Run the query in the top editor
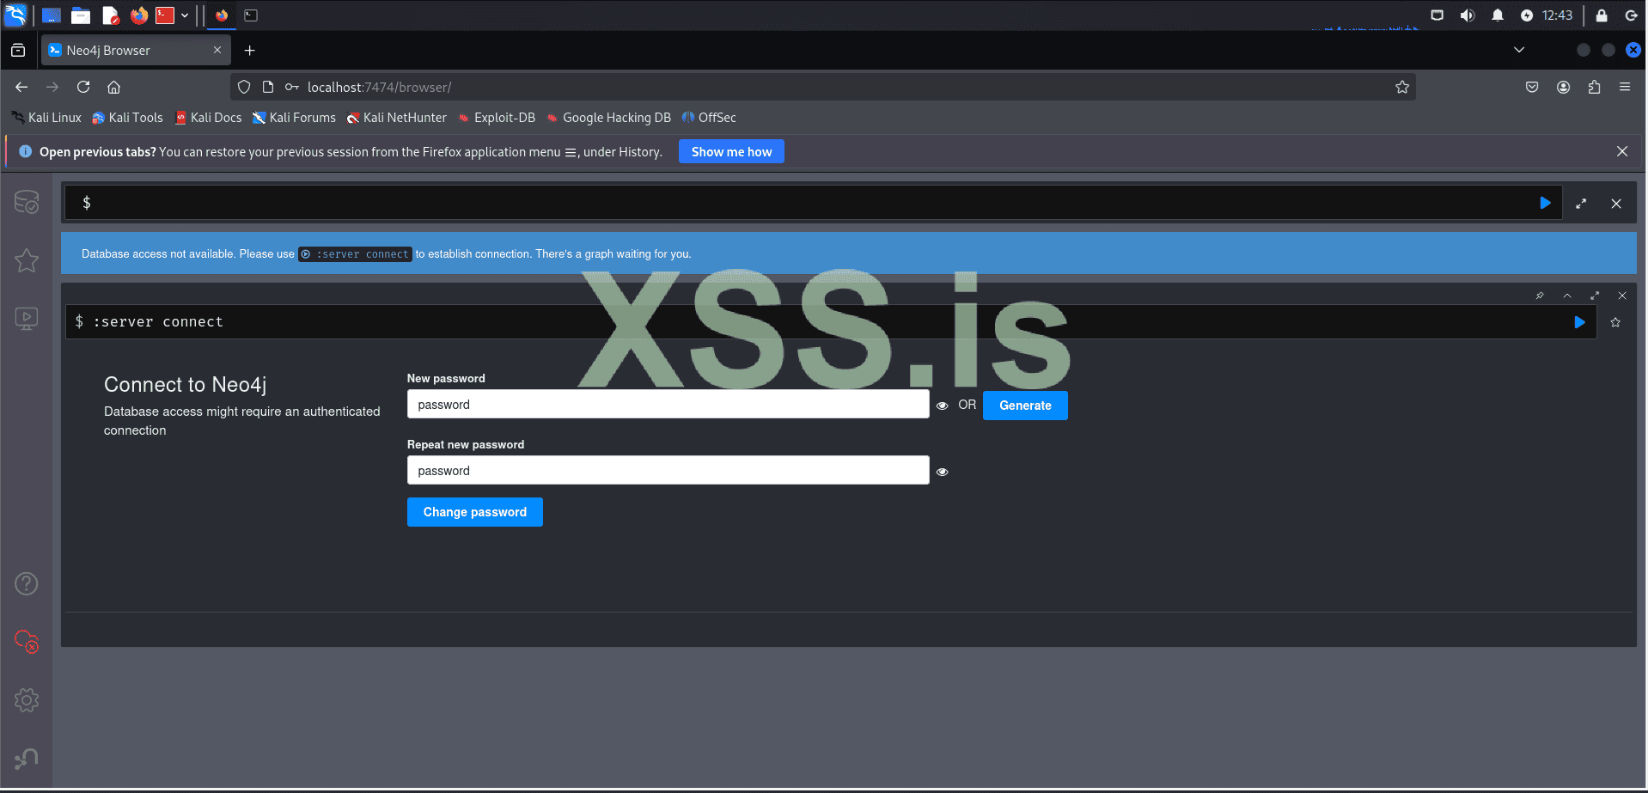This screenshot has height=793, width=1648. coord(1545,203)
